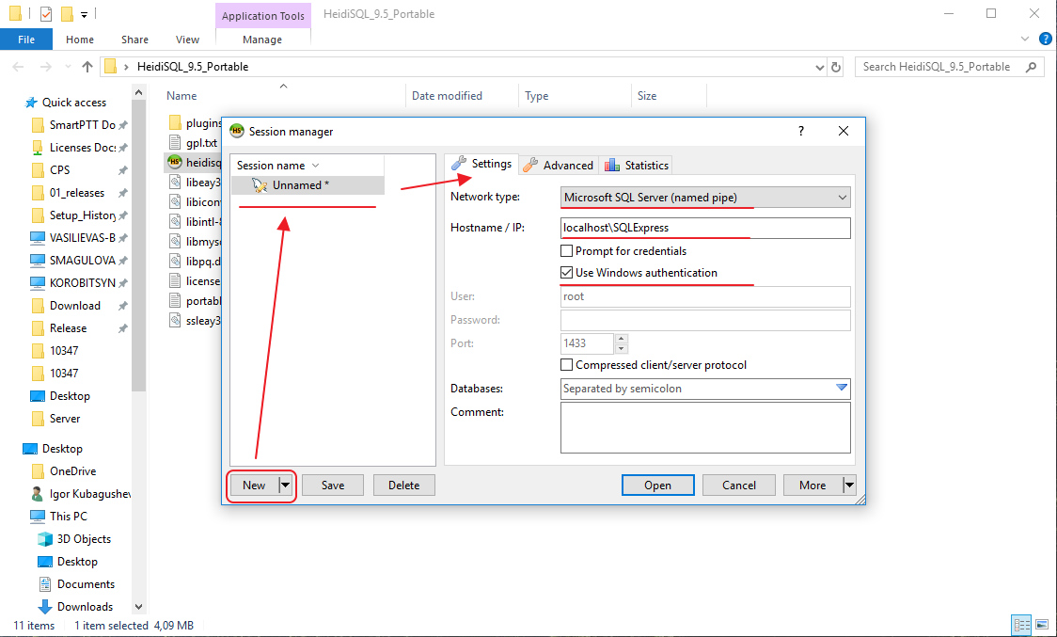Open the SmartPTT Do folder
The width and height of the screenshot is (1057, 637).
click(x=80, y=125)
